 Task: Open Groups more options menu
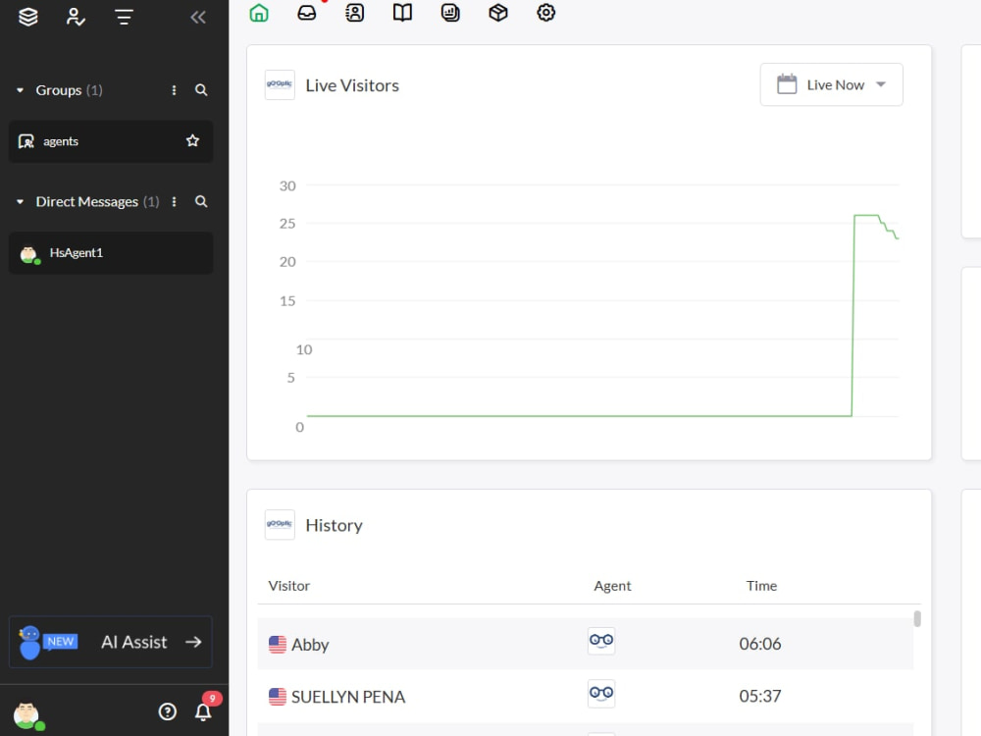[x=174, y=90]
